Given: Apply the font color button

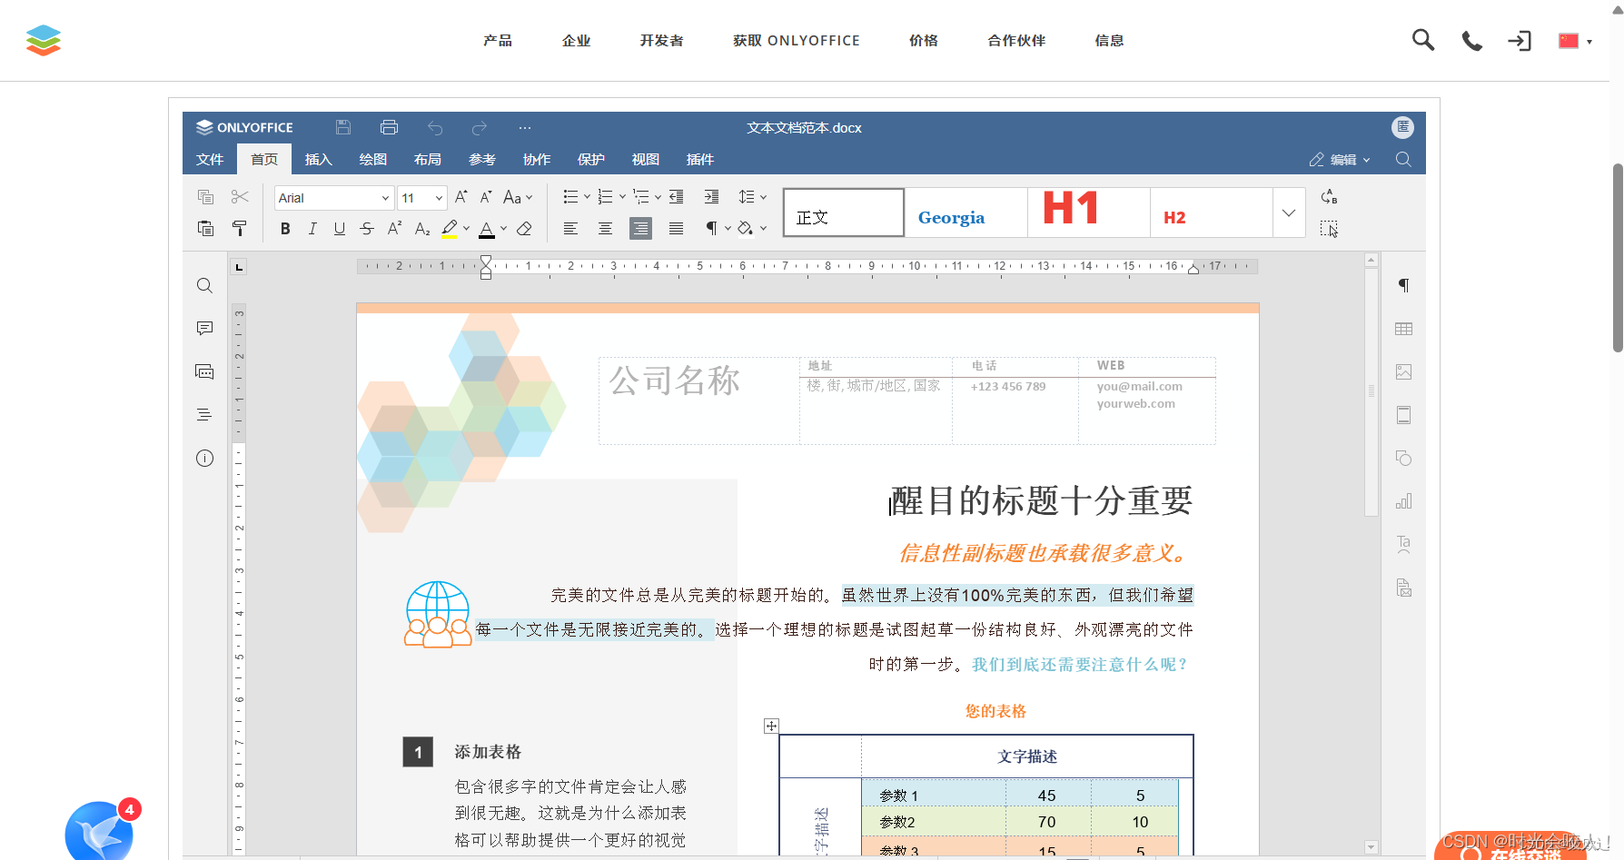Looking at the screenshot, I should click(487, 228).
